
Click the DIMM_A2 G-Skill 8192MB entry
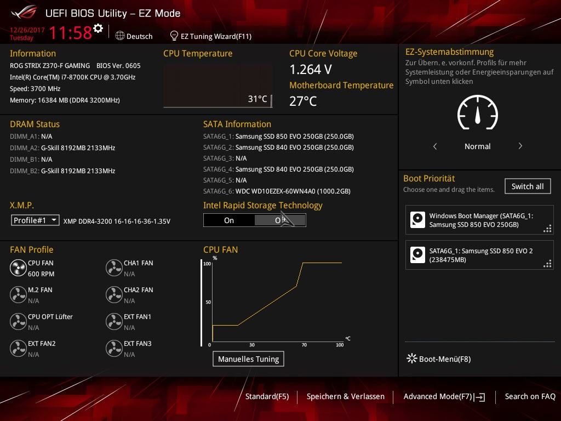[62, 148]
